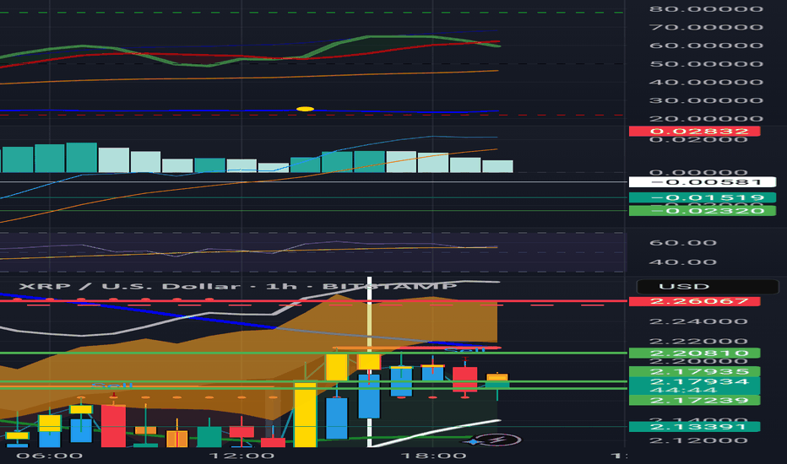Click the 40.00 RSI scale value
787x464 pixels.
[682, 262]
